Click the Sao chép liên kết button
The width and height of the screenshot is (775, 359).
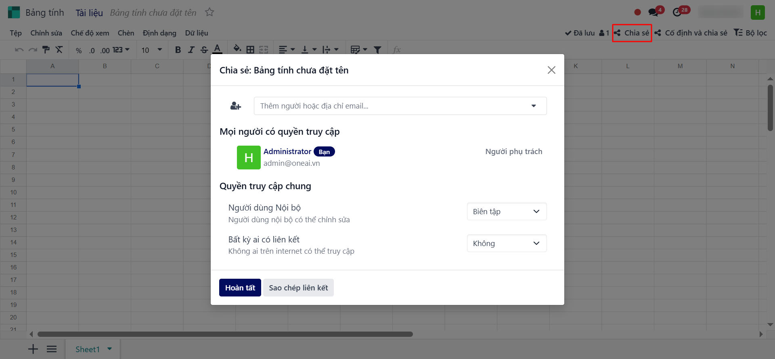coord(298,288)
